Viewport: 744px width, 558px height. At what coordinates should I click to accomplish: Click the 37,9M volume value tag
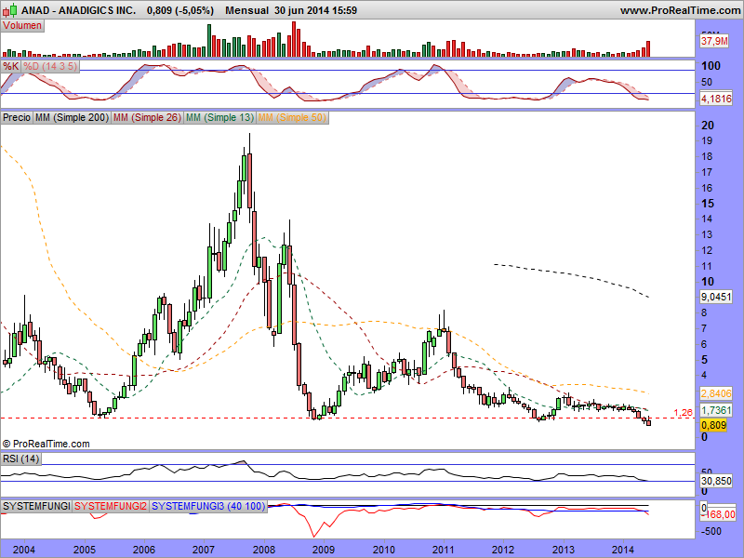(x=714, y=41)
